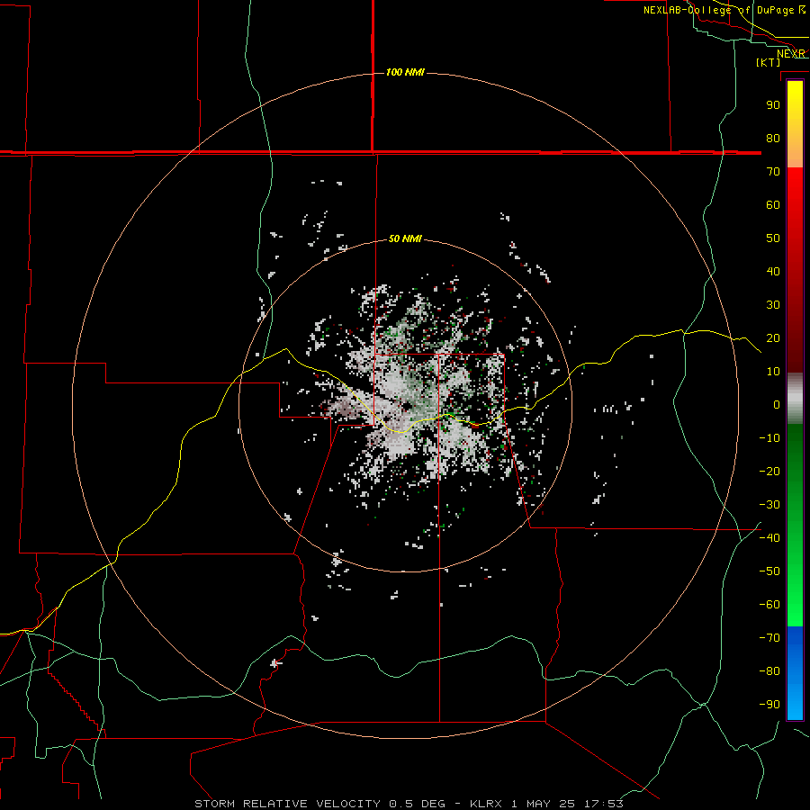Click the -10 value on the velocity scale
This screenshot has width=810, height=810.
coord(769,438)
